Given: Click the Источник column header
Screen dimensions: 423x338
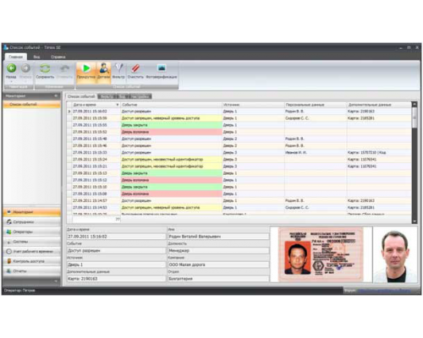Looking at the screenshot, I should point(253,105).
